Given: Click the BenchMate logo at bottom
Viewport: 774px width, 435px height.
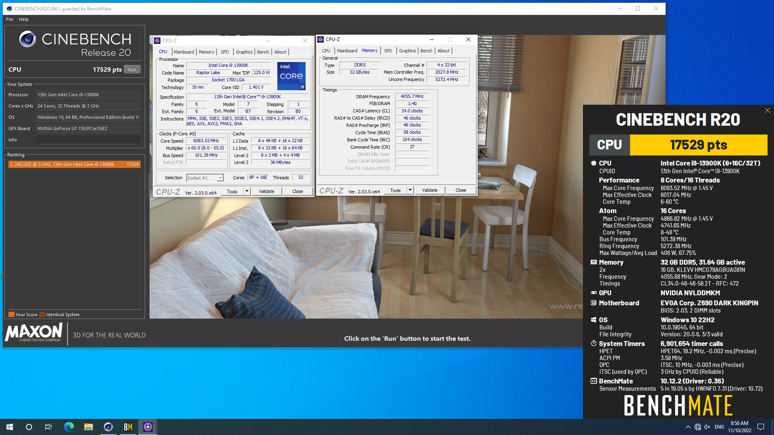Looking at the screenshot, I should (678, 405).
